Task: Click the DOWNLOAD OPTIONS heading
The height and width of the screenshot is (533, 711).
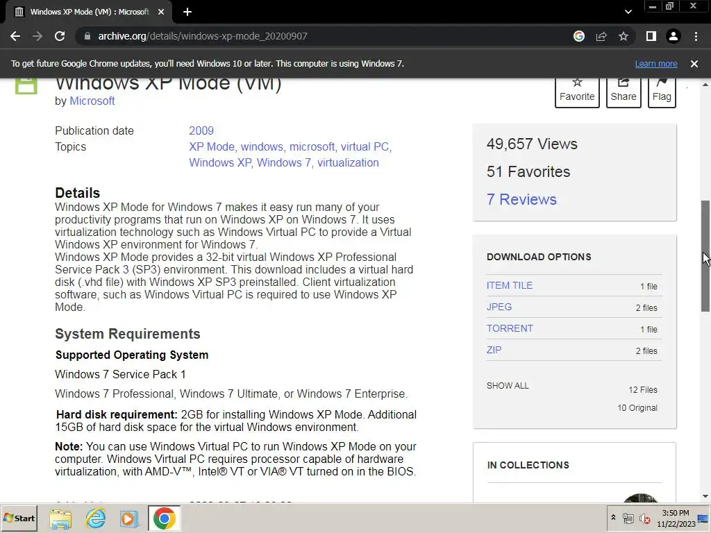Action: pyautogui.click(x=539, y=257)
